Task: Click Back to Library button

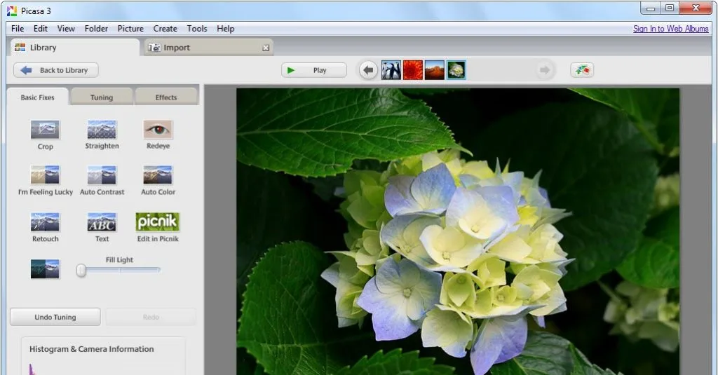Action: [56, 70]
